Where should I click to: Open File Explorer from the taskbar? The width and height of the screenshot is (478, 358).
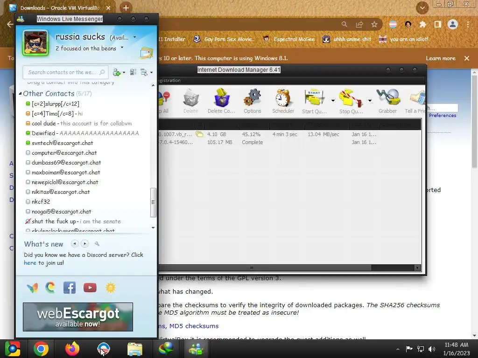point(135,349)
